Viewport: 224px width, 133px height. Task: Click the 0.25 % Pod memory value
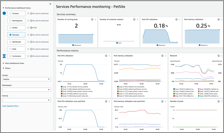pyautogui.click(x=203, y=26)
